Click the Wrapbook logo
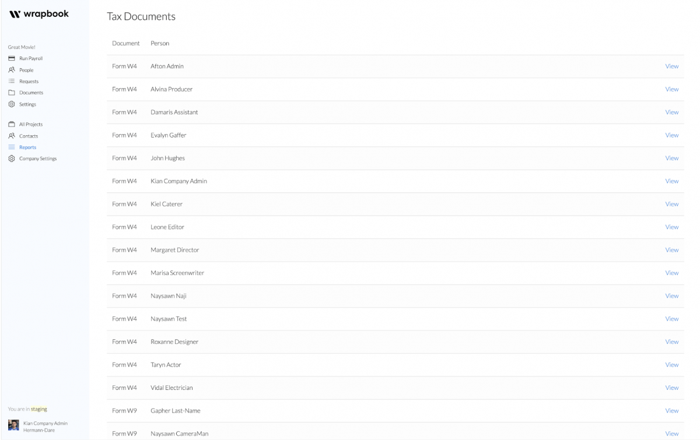 click(x=39, y=13)
